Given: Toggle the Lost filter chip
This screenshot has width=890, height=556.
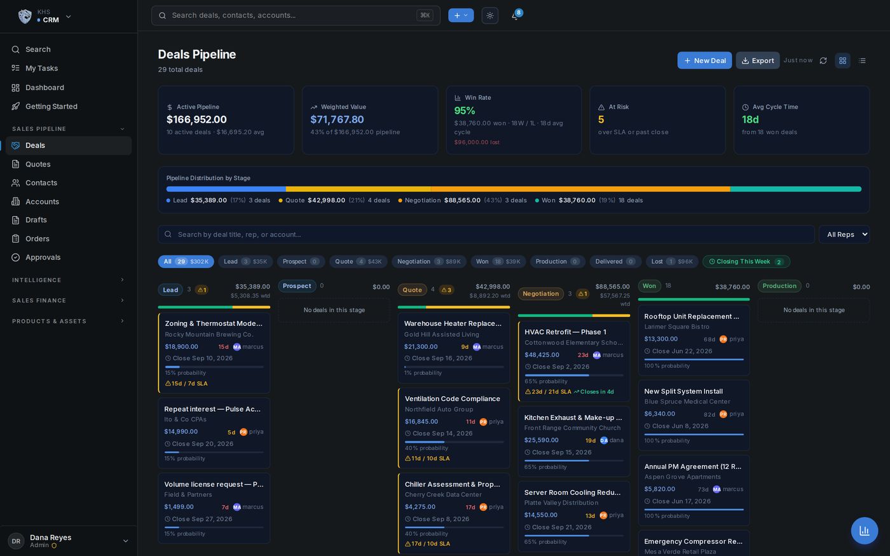Looking at the screenshot, I should (x=672, y=262).
